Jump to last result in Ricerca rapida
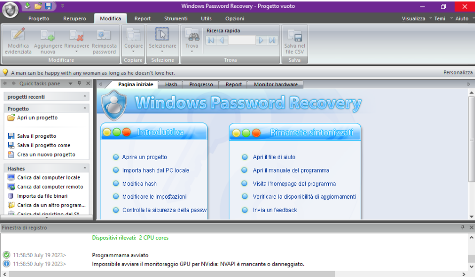Screen dimensions: 475x277 (x=272, y=40)
